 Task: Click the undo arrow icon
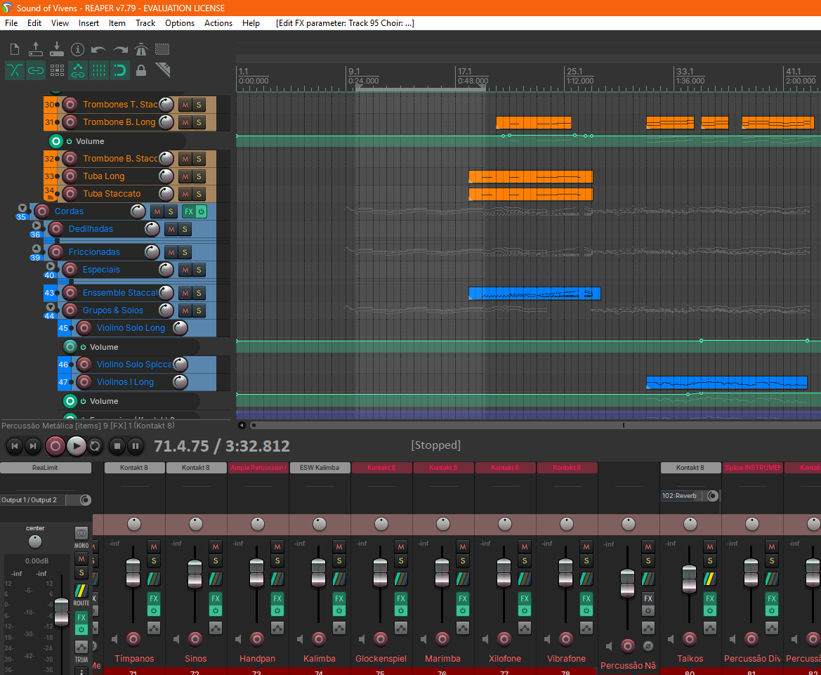pyautogui.click(x=98, y=50)
